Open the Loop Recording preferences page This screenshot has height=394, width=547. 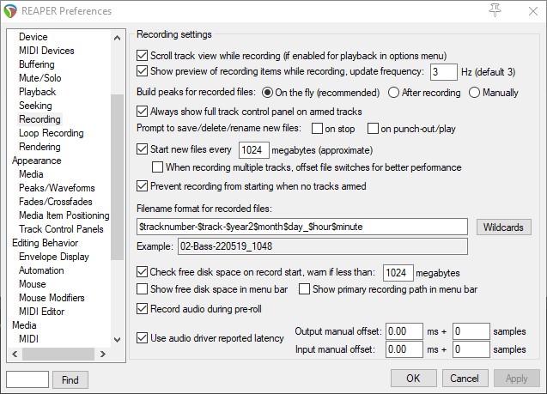pyautogui.click(x=52, y=133)
